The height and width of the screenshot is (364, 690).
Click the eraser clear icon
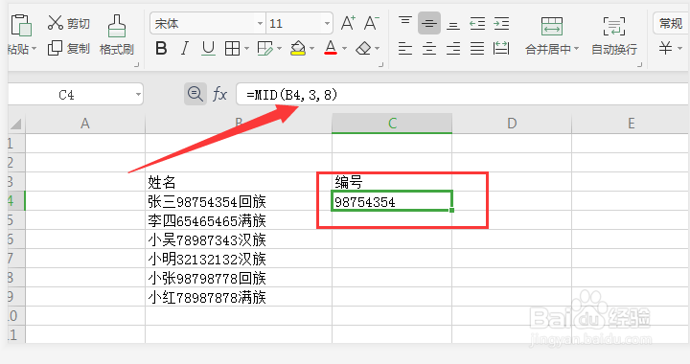pyautogui.click(x=363, y=48)
